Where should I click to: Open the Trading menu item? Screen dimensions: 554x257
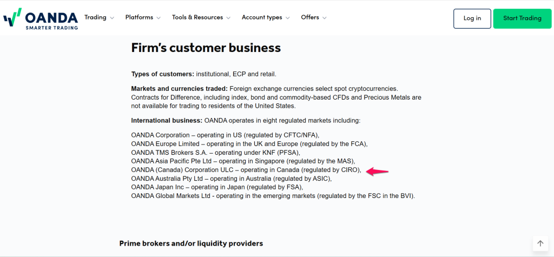[95, 17]
